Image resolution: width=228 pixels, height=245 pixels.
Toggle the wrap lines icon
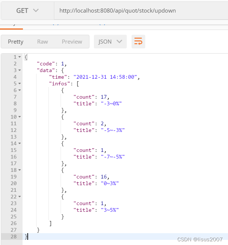138,41
